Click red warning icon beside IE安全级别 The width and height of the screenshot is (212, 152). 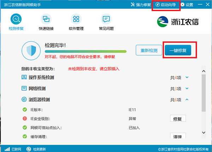[x=25, y=118]
